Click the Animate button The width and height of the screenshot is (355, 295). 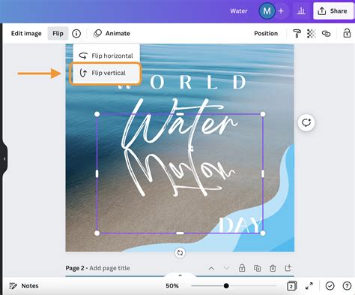click(x=112, y=33)
